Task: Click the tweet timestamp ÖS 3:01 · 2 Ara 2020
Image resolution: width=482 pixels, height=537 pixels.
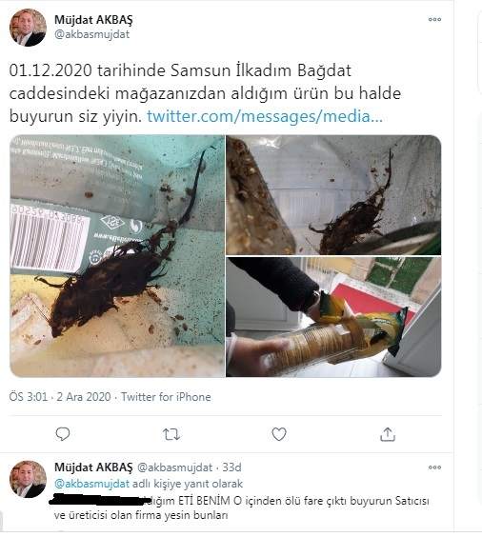Action: (60, 397)
